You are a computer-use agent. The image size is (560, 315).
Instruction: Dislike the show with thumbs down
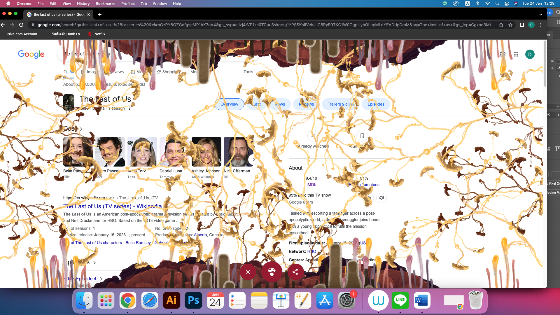click(x=381, y=198)
